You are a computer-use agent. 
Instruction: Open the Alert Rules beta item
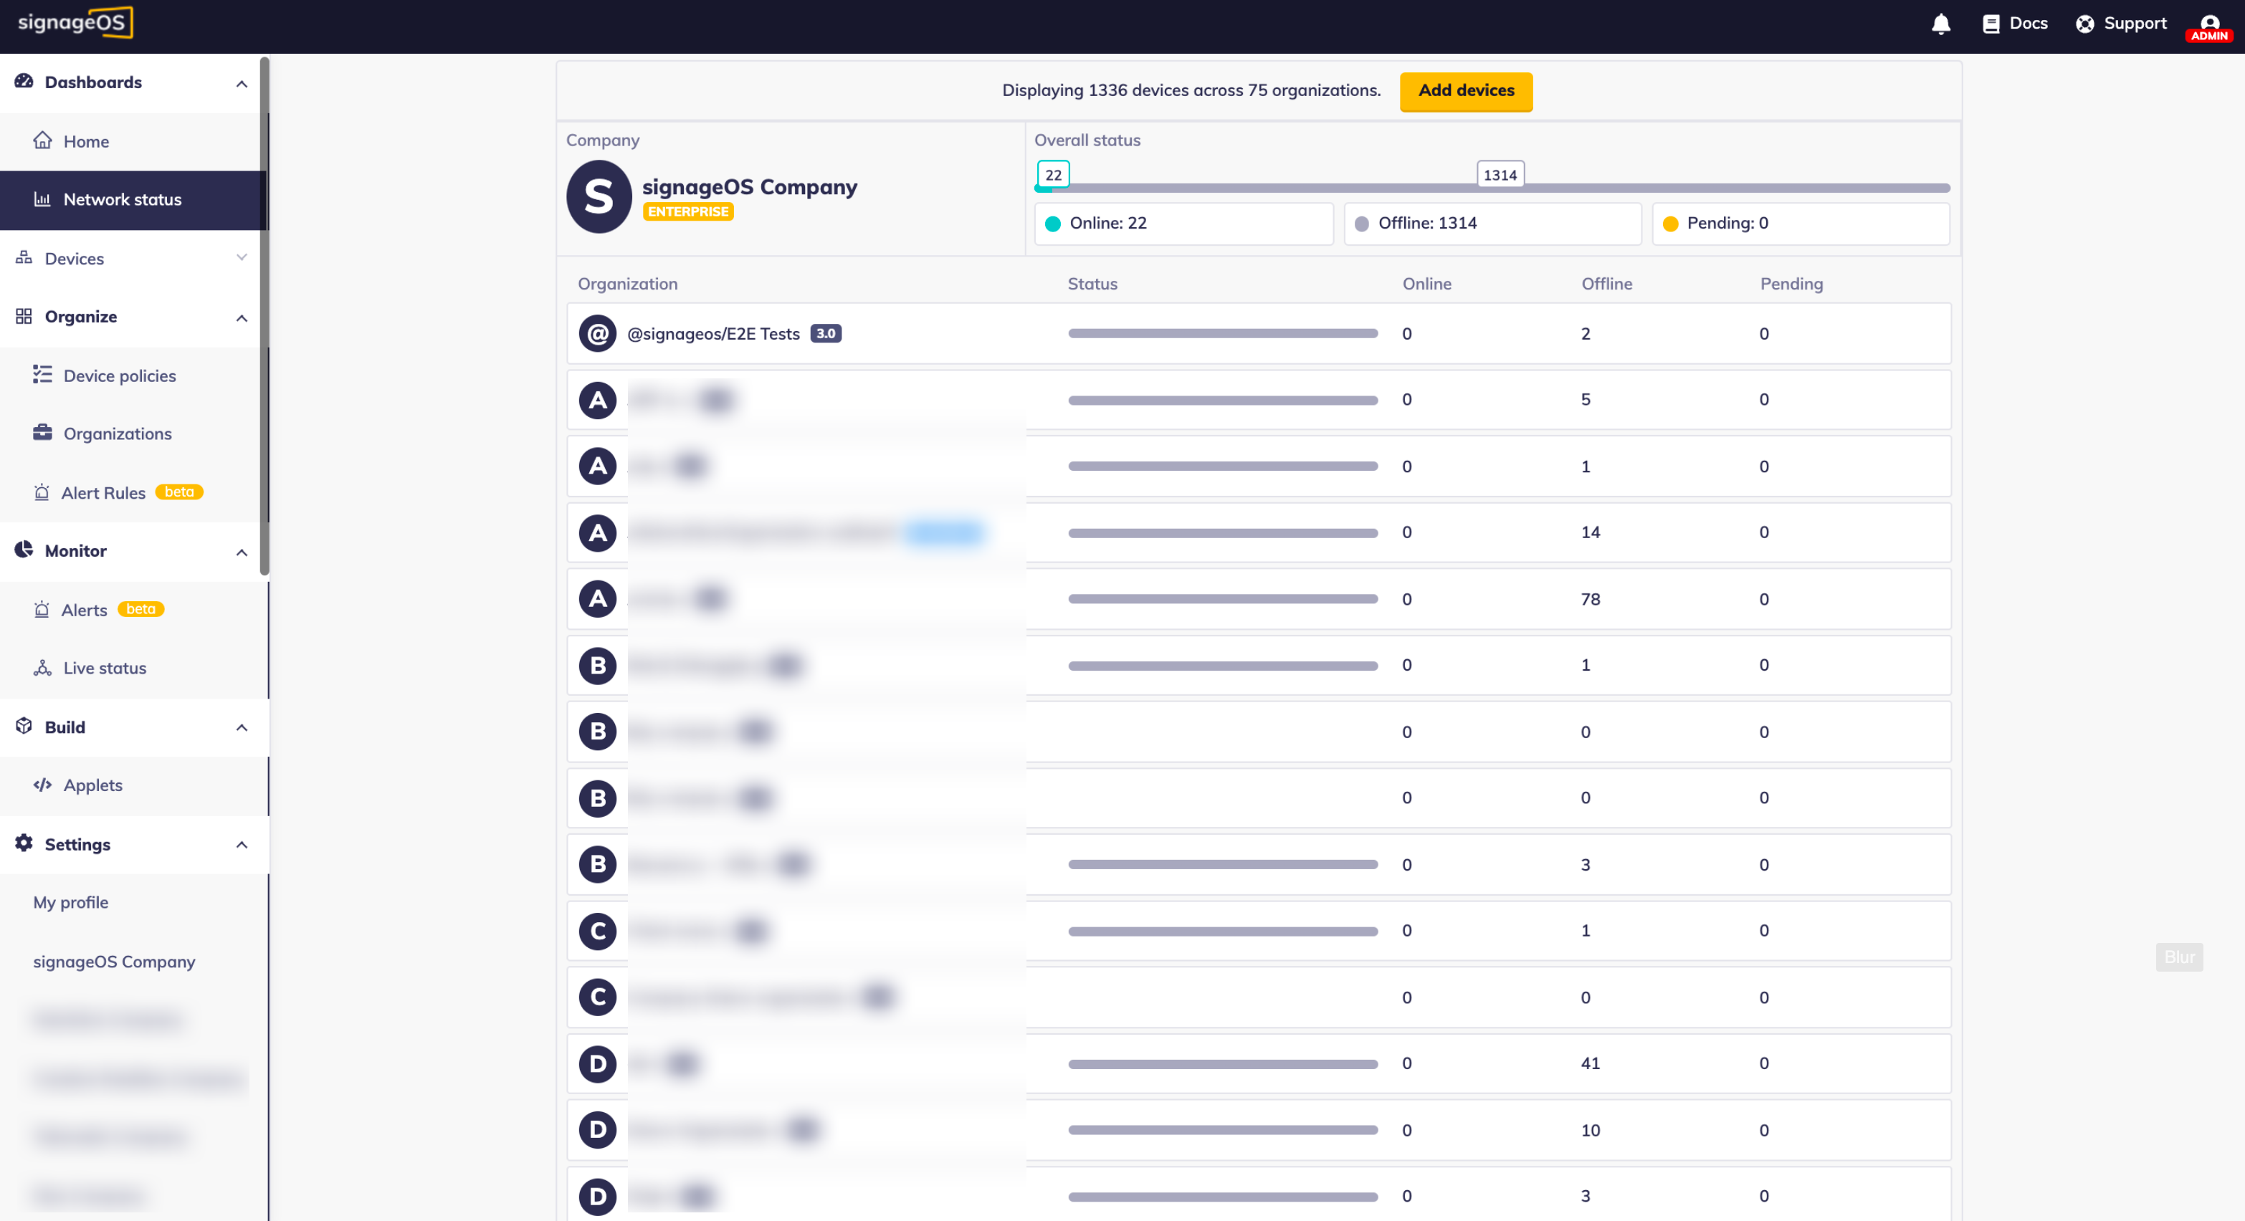103,493
